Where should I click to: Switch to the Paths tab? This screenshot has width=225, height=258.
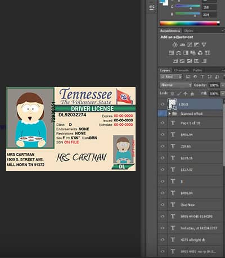[197, 70]
